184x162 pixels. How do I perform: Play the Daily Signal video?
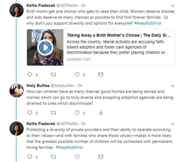[45, 48]
